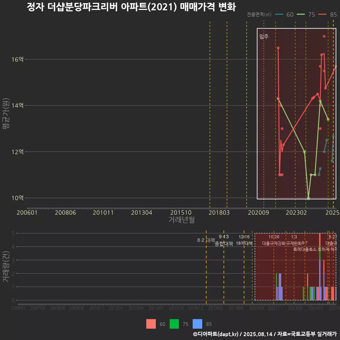Click the blue 85 swatch in bottom legend
This screenshot has width=340, height=340.
pos(197,324)
